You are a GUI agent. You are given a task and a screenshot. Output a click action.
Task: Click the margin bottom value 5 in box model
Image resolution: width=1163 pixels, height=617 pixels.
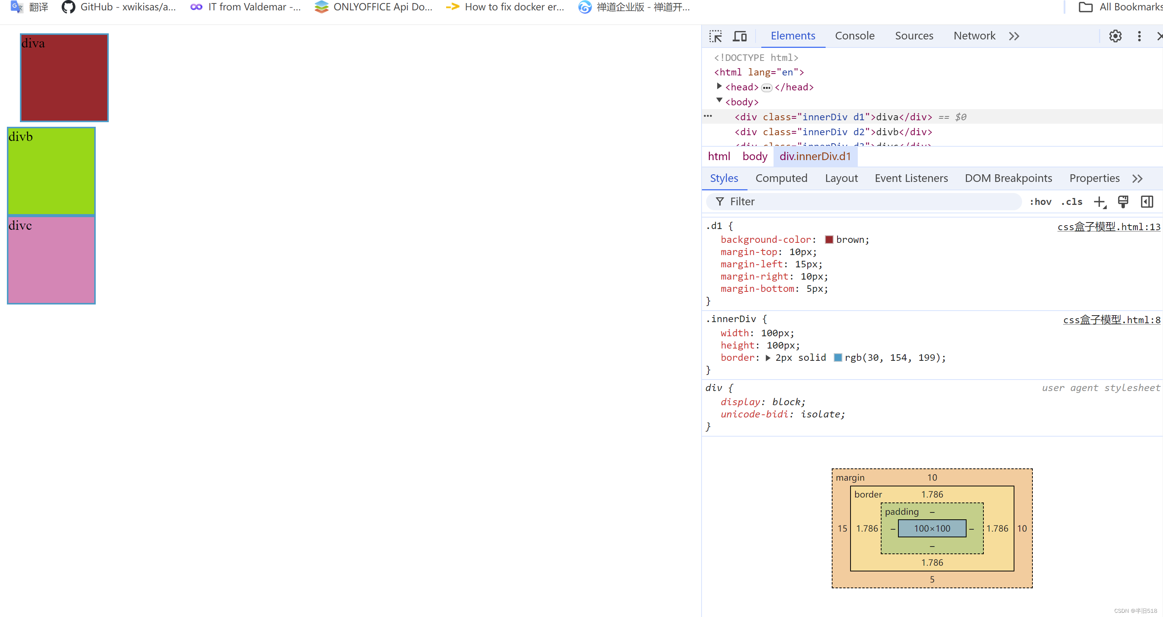pos(932,579)
